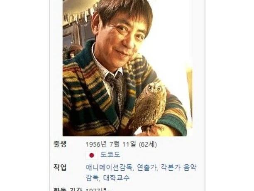254x191 pixels.
Task: Click the 활동 기간 row label
Action: (68, 189)
